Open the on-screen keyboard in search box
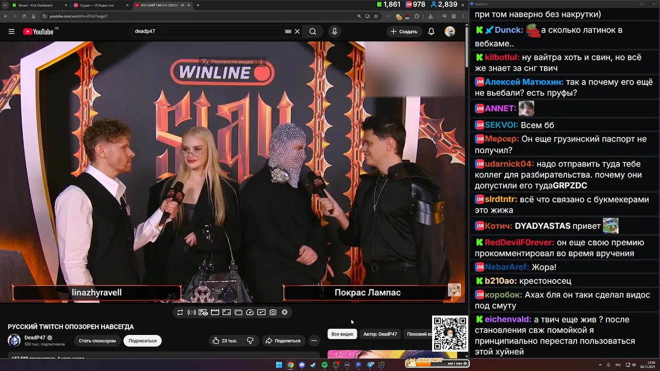Viewport: 660px width, 371px height. pyautogui.click(x=288, y=31)
